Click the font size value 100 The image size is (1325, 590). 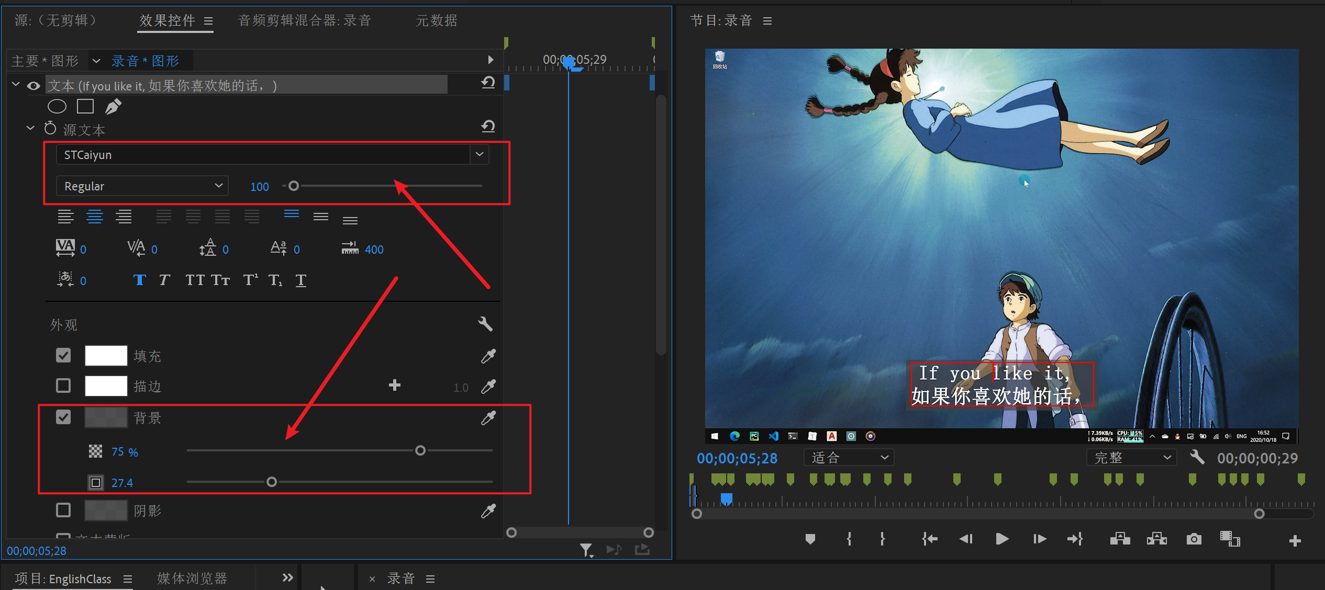point(259,187)
